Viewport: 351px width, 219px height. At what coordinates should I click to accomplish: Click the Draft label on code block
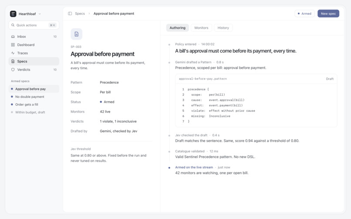[330, 79]
